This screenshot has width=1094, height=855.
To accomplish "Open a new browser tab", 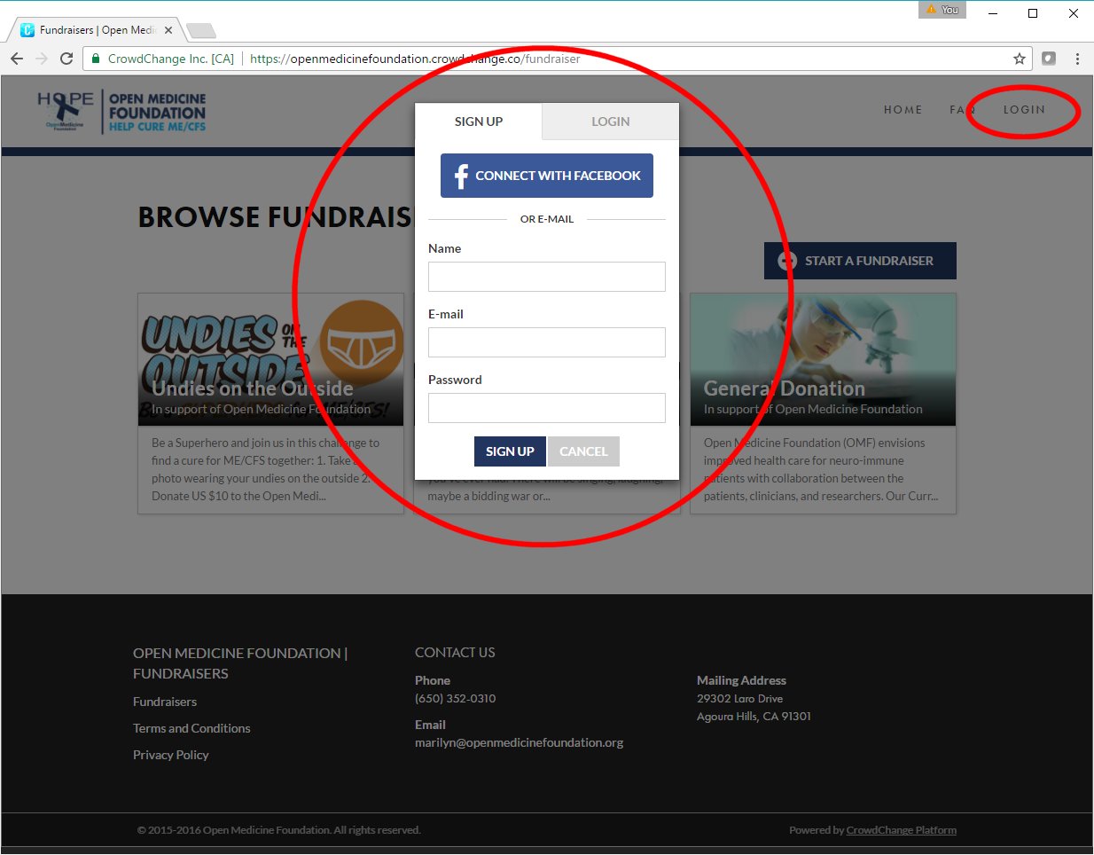I will [200, 31].
